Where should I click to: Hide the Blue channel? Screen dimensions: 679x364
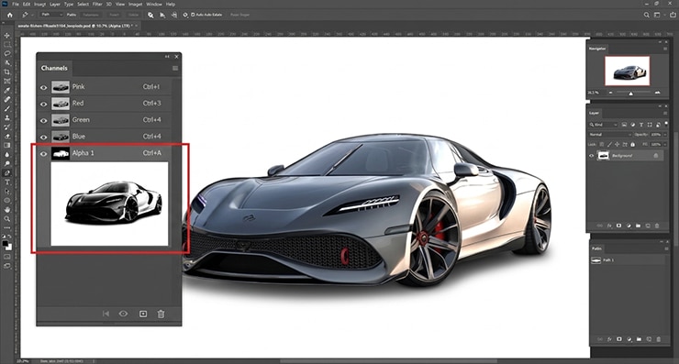[x=43, y=137]
